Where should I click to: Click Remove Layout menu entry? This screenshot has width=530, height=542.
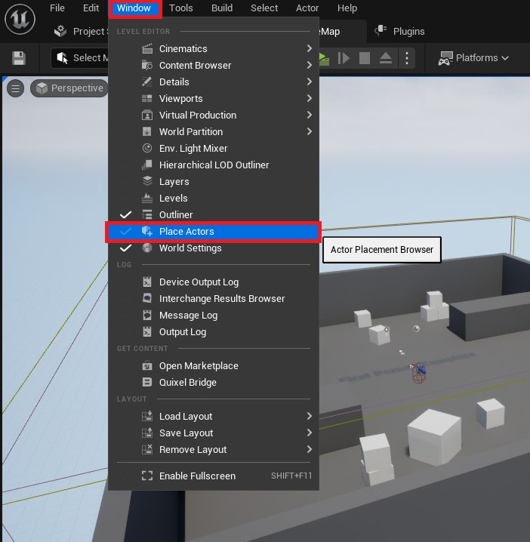click(213, 449)
